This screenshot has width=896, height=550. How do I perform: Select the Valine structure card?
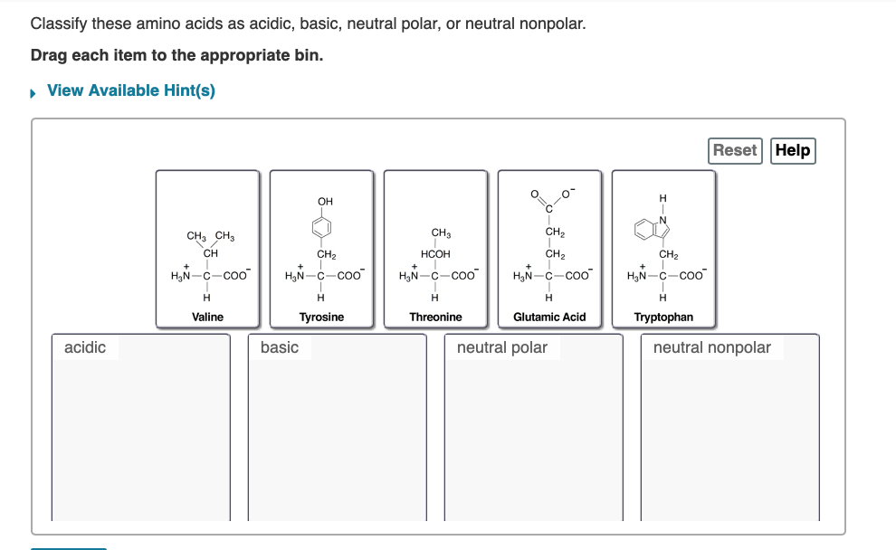point(207,246)
